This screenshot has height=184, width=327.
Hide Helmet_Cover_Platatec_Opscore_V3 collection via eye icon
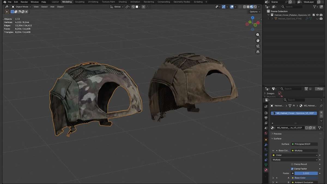point(317,15)
